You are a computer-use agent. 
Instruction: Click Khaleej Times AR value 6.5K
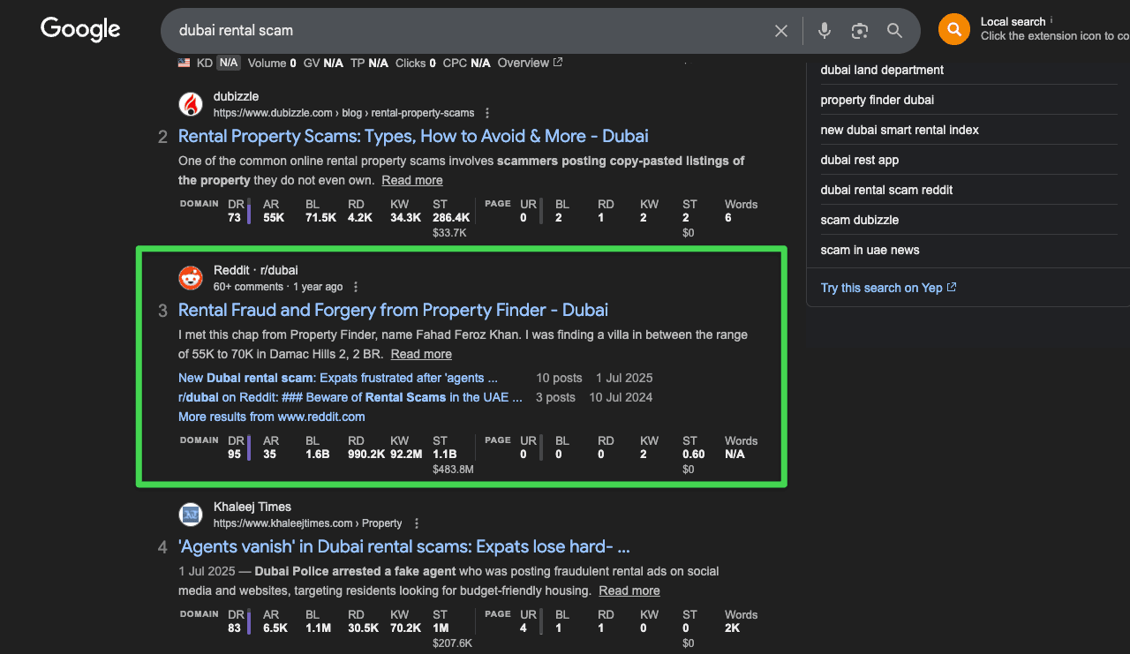click(x=275, y=628)
